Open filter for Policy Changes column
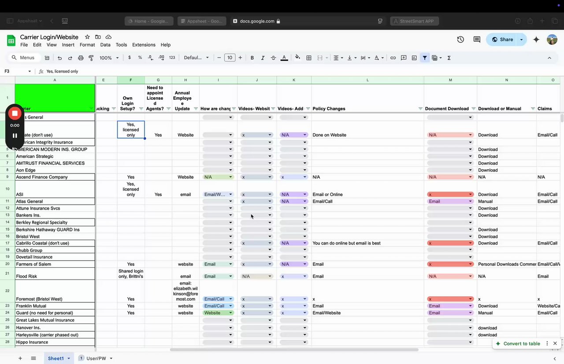This screenshot has height=364, width=564. point(419,109)
